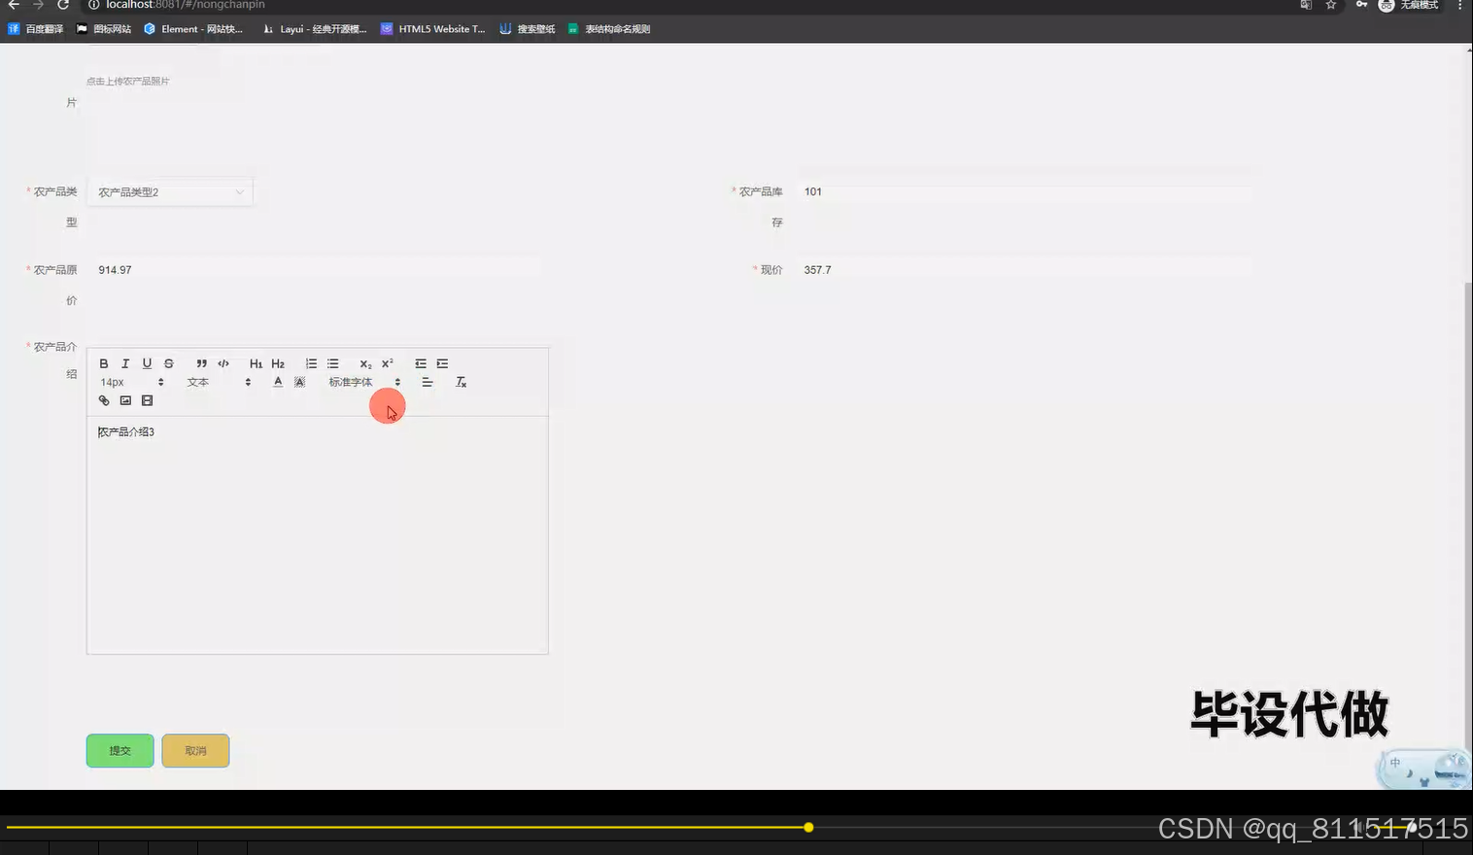
Task: Open the 标准字体 font family dropdown
Action: click(x=364, y=382)
